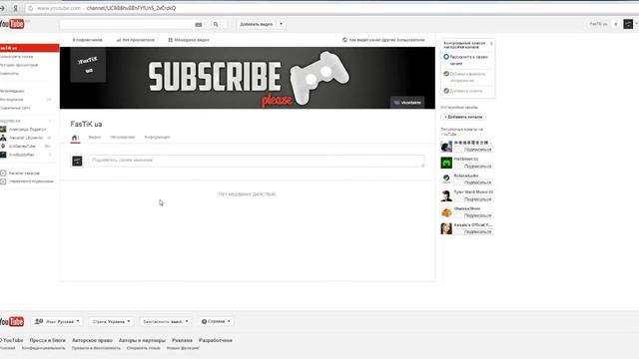
Task: Click the Нет просмотров analytics icon
Action: point(119,40)
